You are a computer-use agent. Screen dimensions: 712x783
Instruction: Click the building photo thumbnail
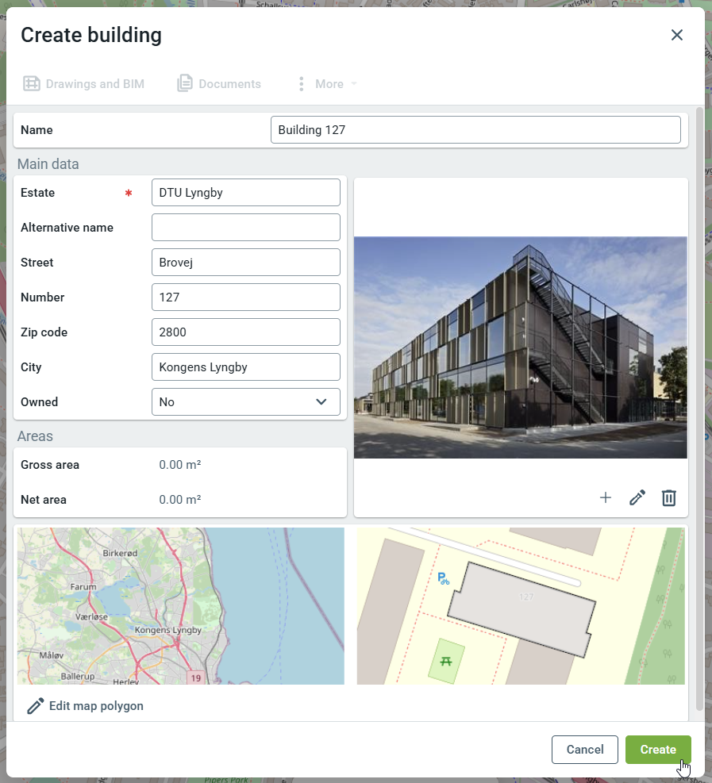coord(520,347)
